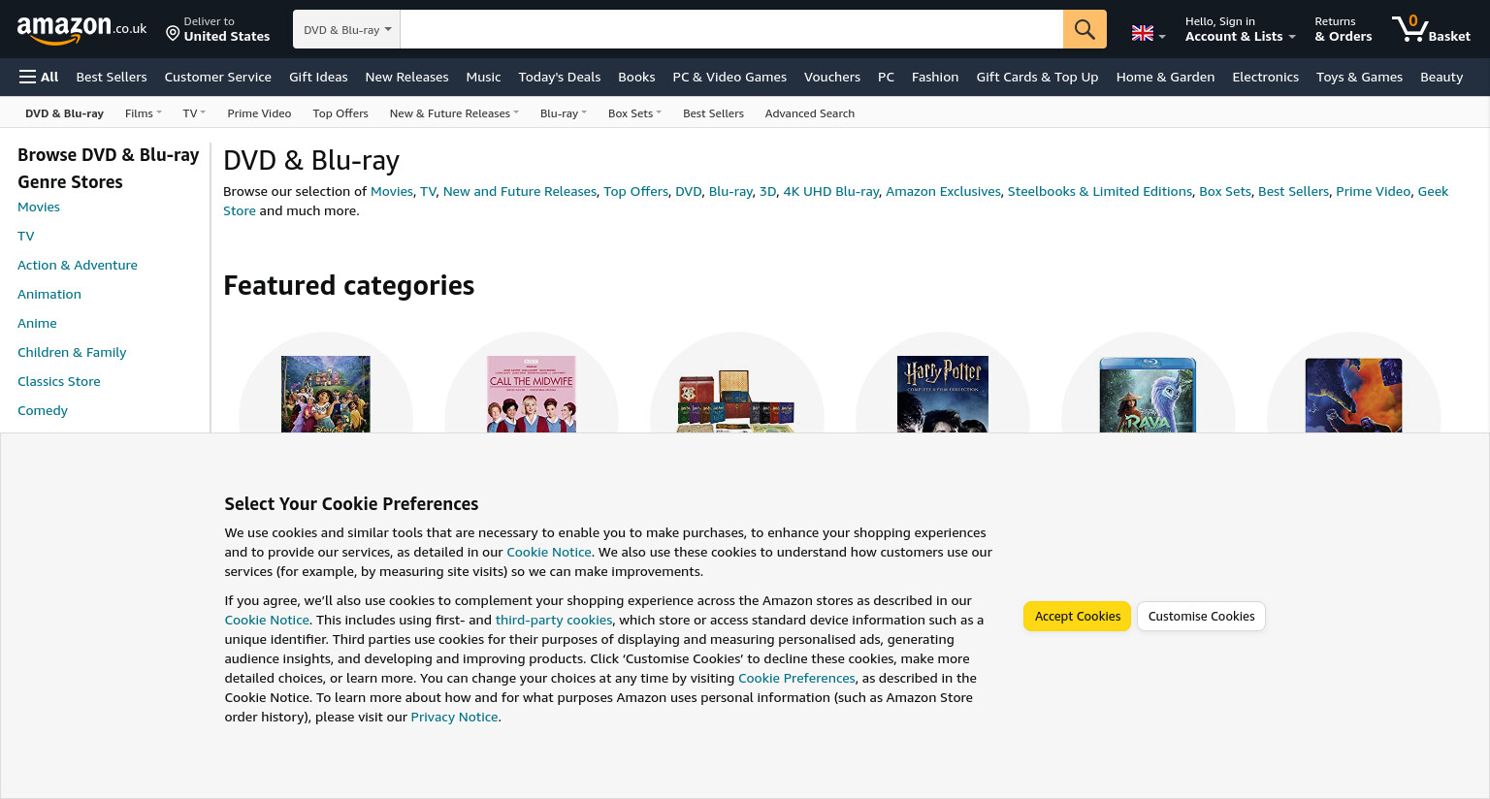
Task: Click Steelbooks & Limited Editions link
Action: pos(1100,191)
